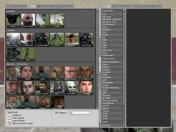Spawn the Pigeon NPC
The height and width of the screenshot is (132, 176).
click(x=43, y=21)
